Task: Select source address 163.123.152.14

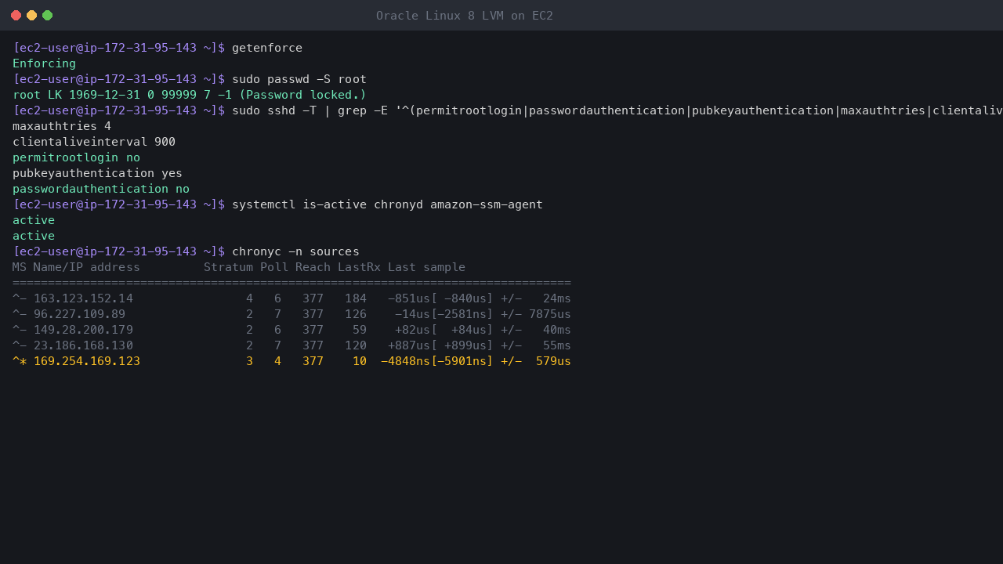Action: (x=83, y=298)
